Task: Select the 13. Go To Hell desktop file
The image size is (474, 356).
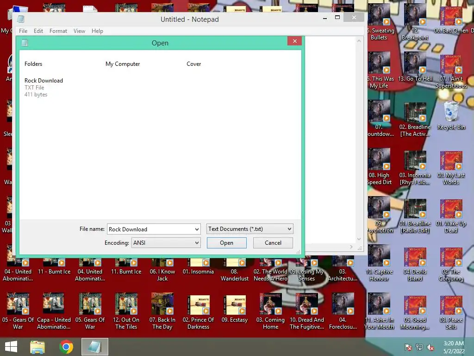Action: [x=415, y=67]
